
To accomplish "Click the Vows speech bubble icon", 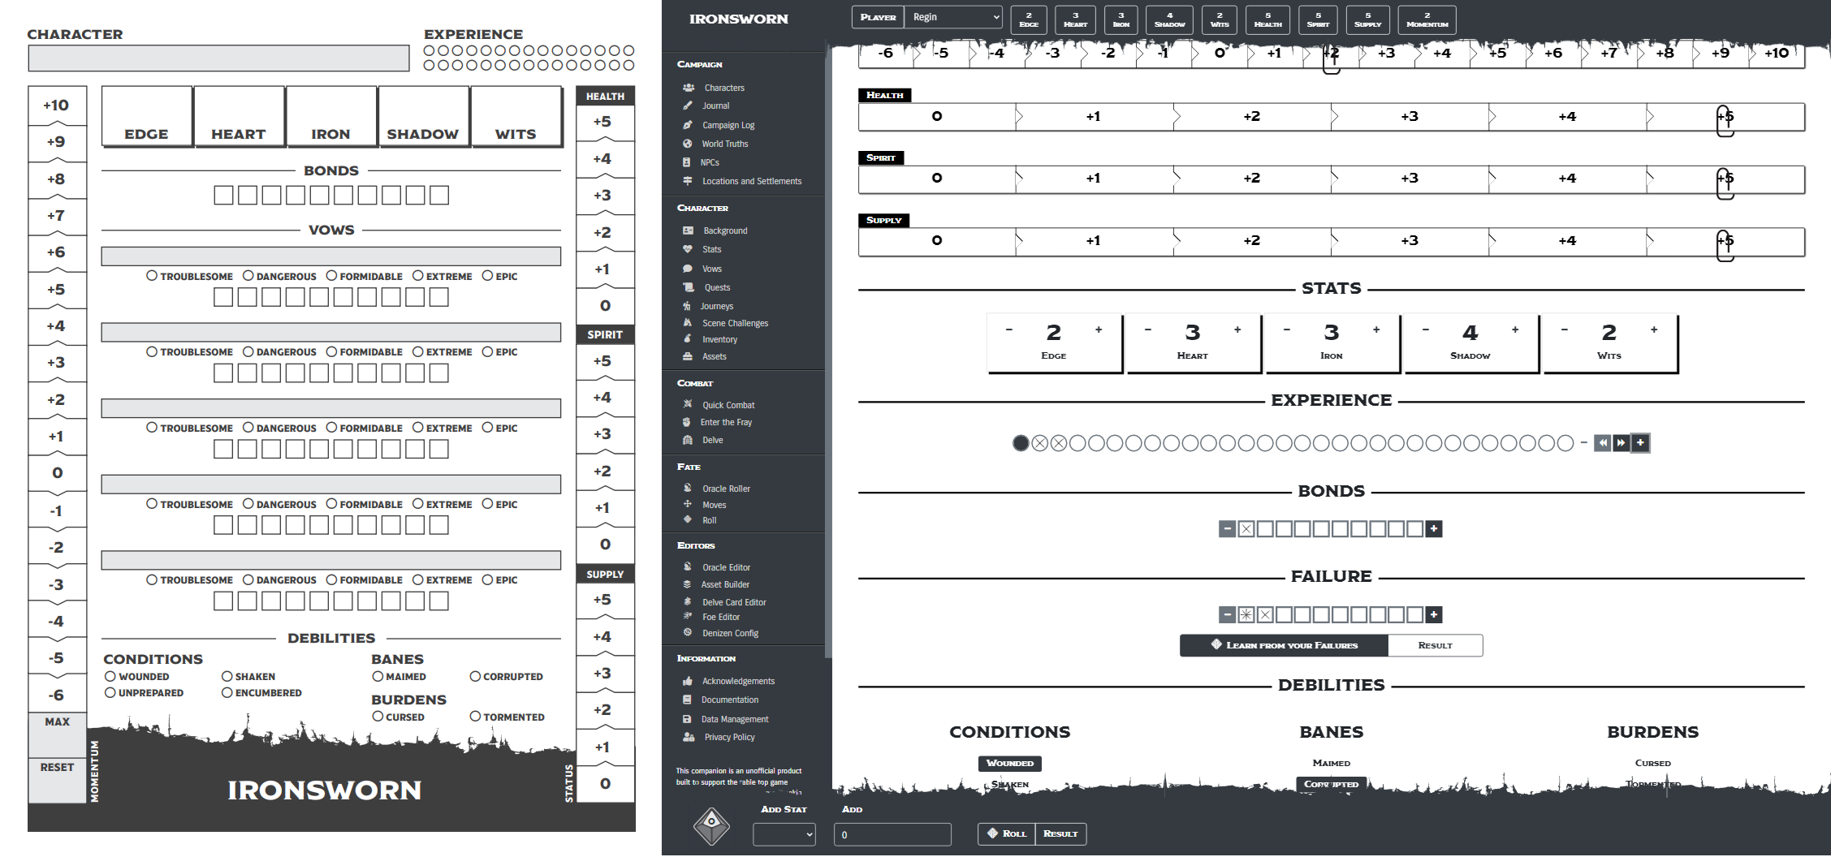I will pos(688,269).
